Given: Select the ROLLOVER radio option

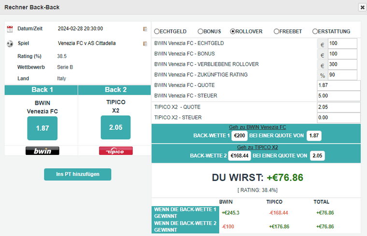Looking at the screenshot, I should tap(233, 31).
